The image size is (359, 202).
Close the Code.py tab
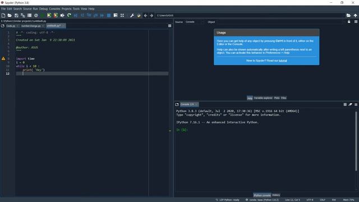[x=17, y=26]
